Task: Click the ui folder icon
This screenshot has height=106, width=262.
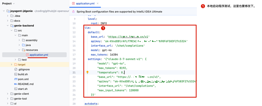Action: [x=12, y=103]
